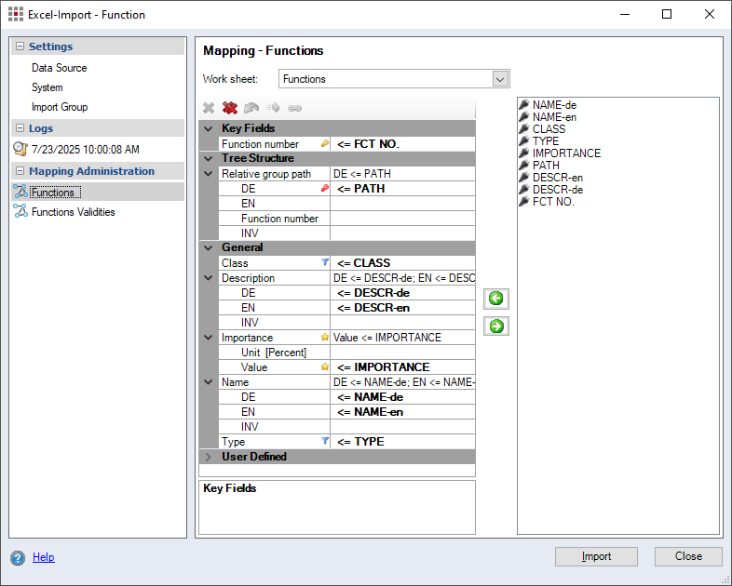The image size is (732, 586).
Task: Click the green right arrow remove button
Action: pyautogui.click(x=496, y=326)
